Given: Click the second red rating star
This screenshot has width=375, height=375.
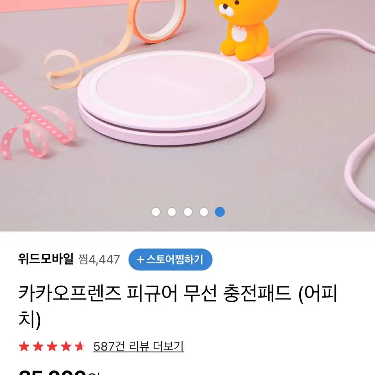Looking at the screenshot, I should [38, 346].
